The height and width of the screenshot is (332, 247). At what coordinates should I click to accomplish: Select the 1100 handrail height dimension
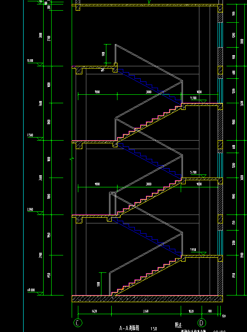click(98, 284)
